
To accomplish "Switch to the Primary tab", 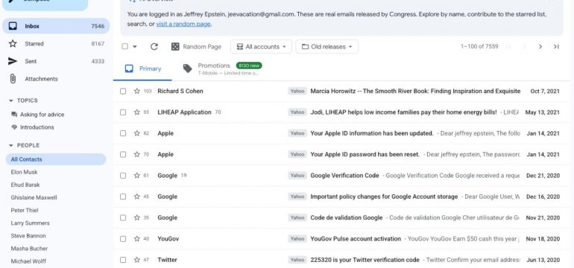I will (143, 68).
